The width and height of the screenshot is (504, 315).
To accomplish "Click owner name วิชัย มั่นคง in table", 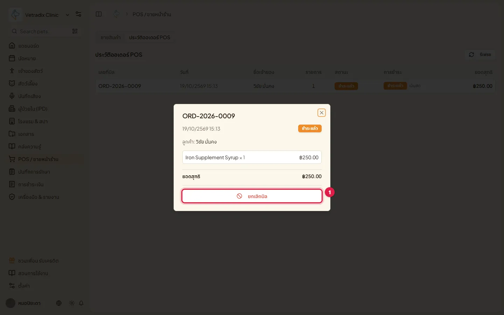I will pyautogui.click(x=264, y=86).
